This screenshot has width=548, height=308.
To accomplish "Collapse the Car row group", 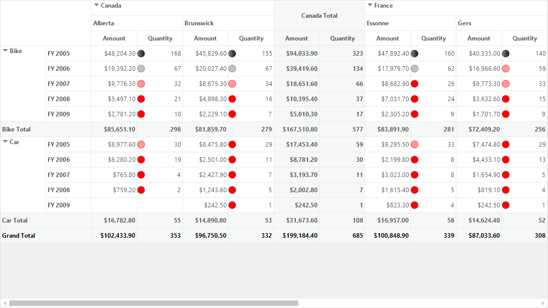I will click(x=5, y=142).
